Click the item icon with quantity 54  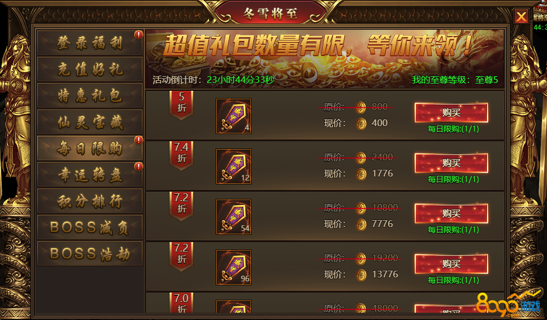[x=234, y=217]
